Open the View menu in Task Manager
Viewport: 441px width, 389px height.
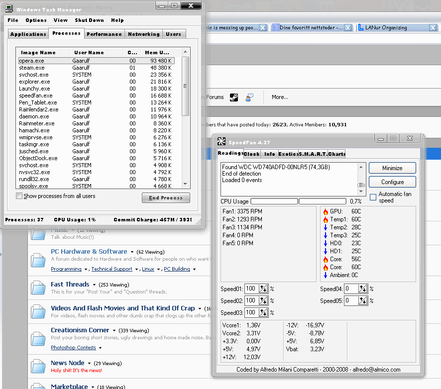coord(61,20)
